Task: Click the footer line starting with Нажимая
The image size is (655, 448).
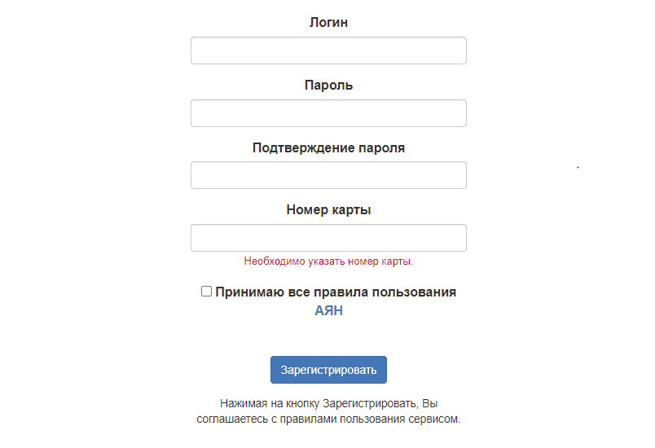Action: click(x=328, y=404)
